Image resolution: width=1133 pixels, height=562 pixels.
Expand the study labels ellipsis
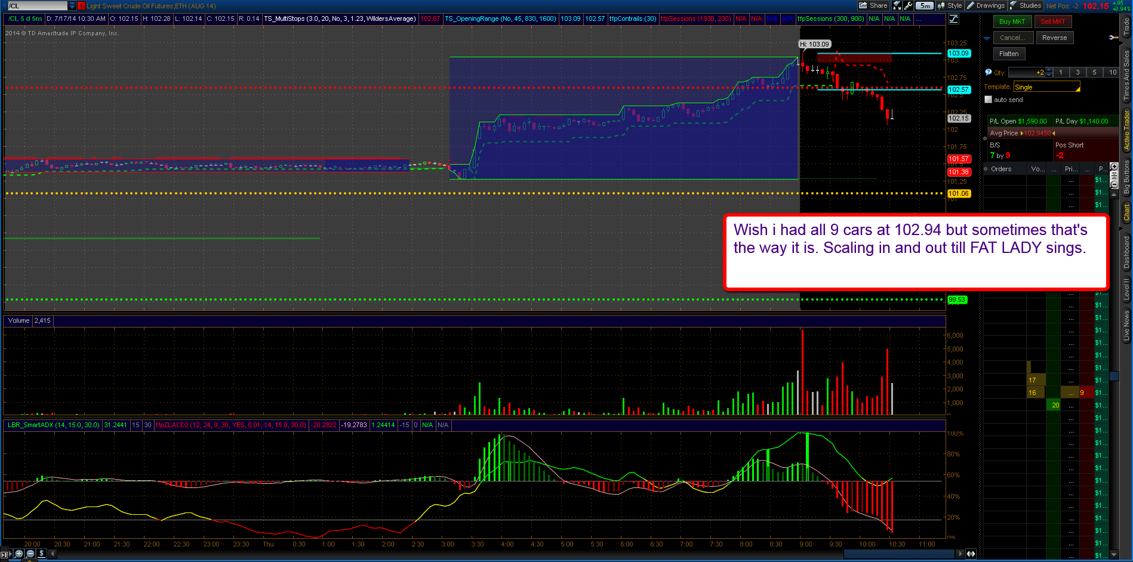(918, 18)
